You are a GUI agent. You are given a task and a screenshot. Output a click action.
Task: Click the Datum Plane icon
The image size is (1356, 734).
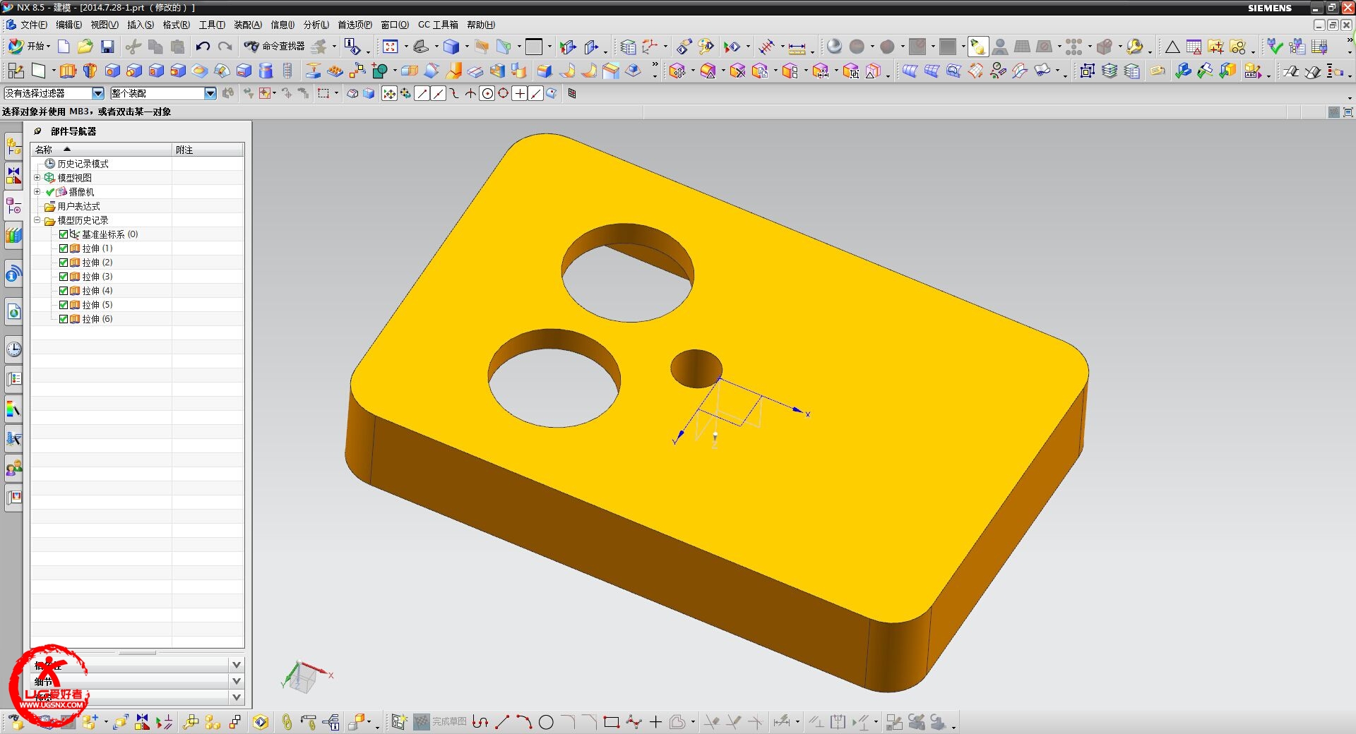[39, 71]
